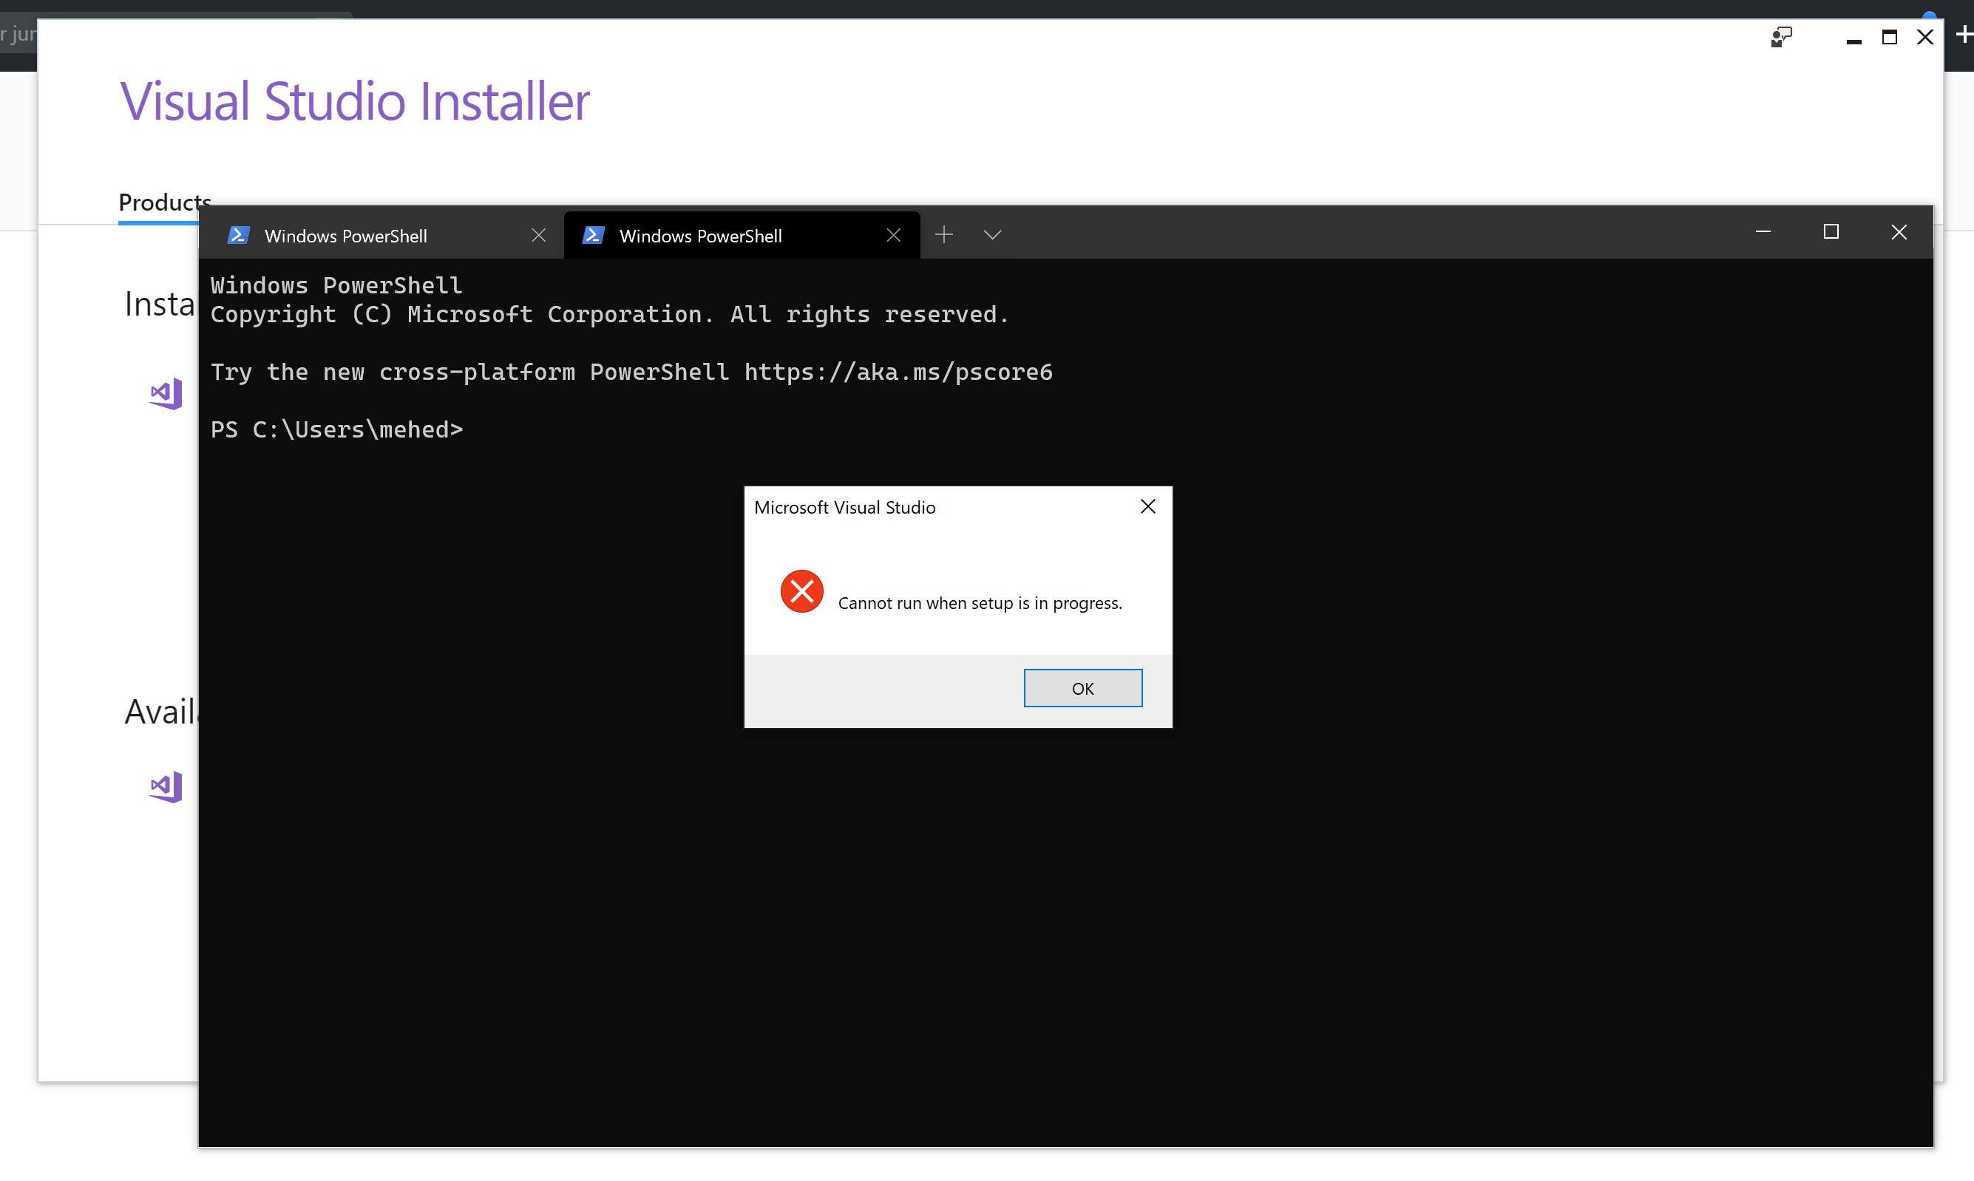
Task: Open a new terminal tab with plus
Action: pos(944,235)
